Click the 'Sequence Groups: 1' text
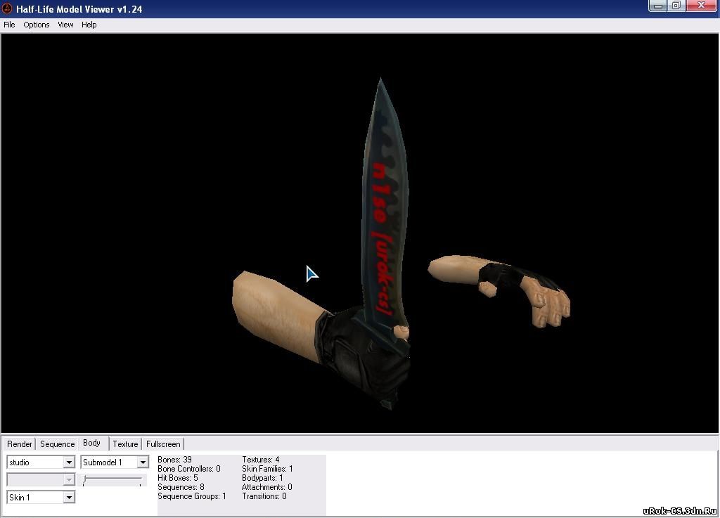 pos(191,496)
